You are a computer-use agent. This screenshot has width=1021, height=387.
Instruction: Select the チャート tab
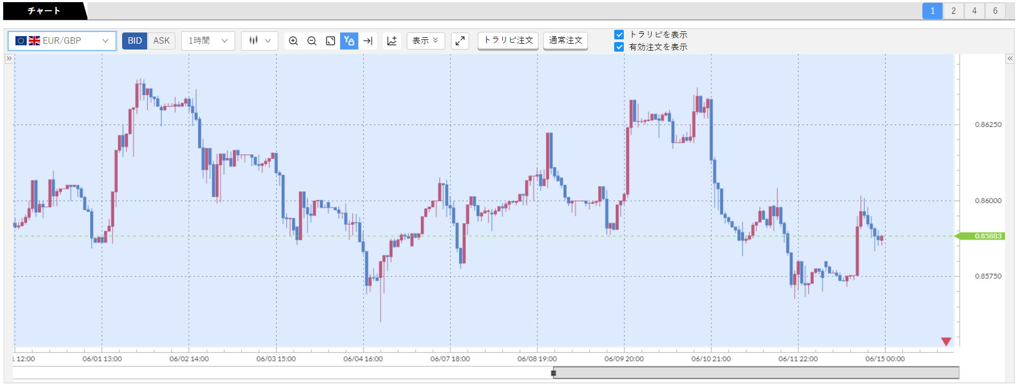click(44, 11)
